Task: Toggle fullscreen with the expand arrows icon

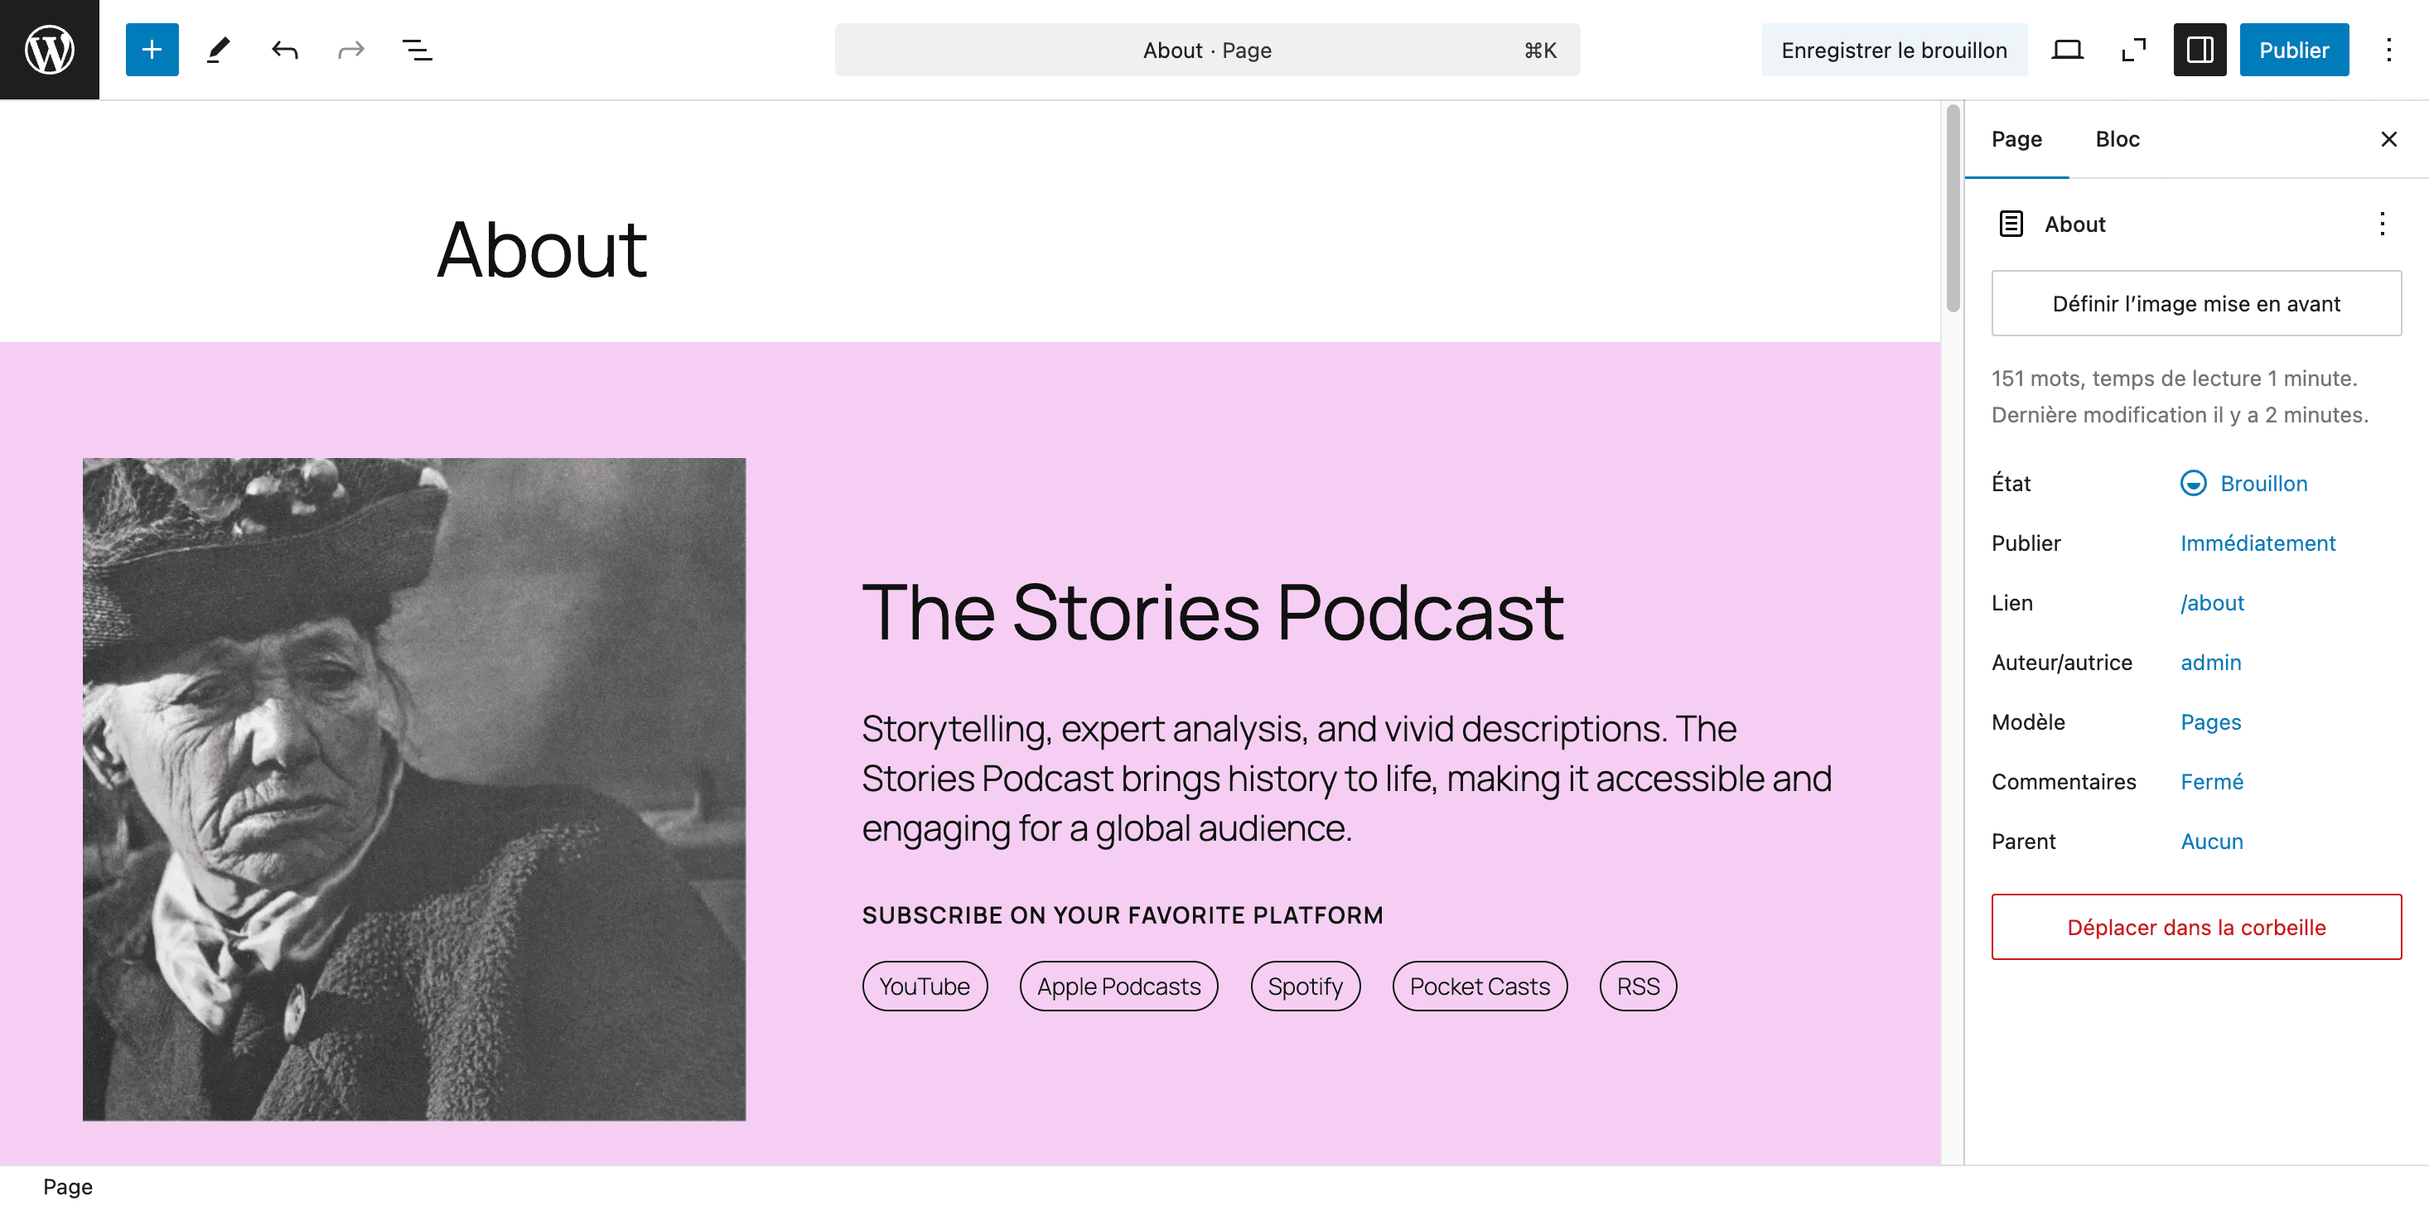Action: [2133, 50]
